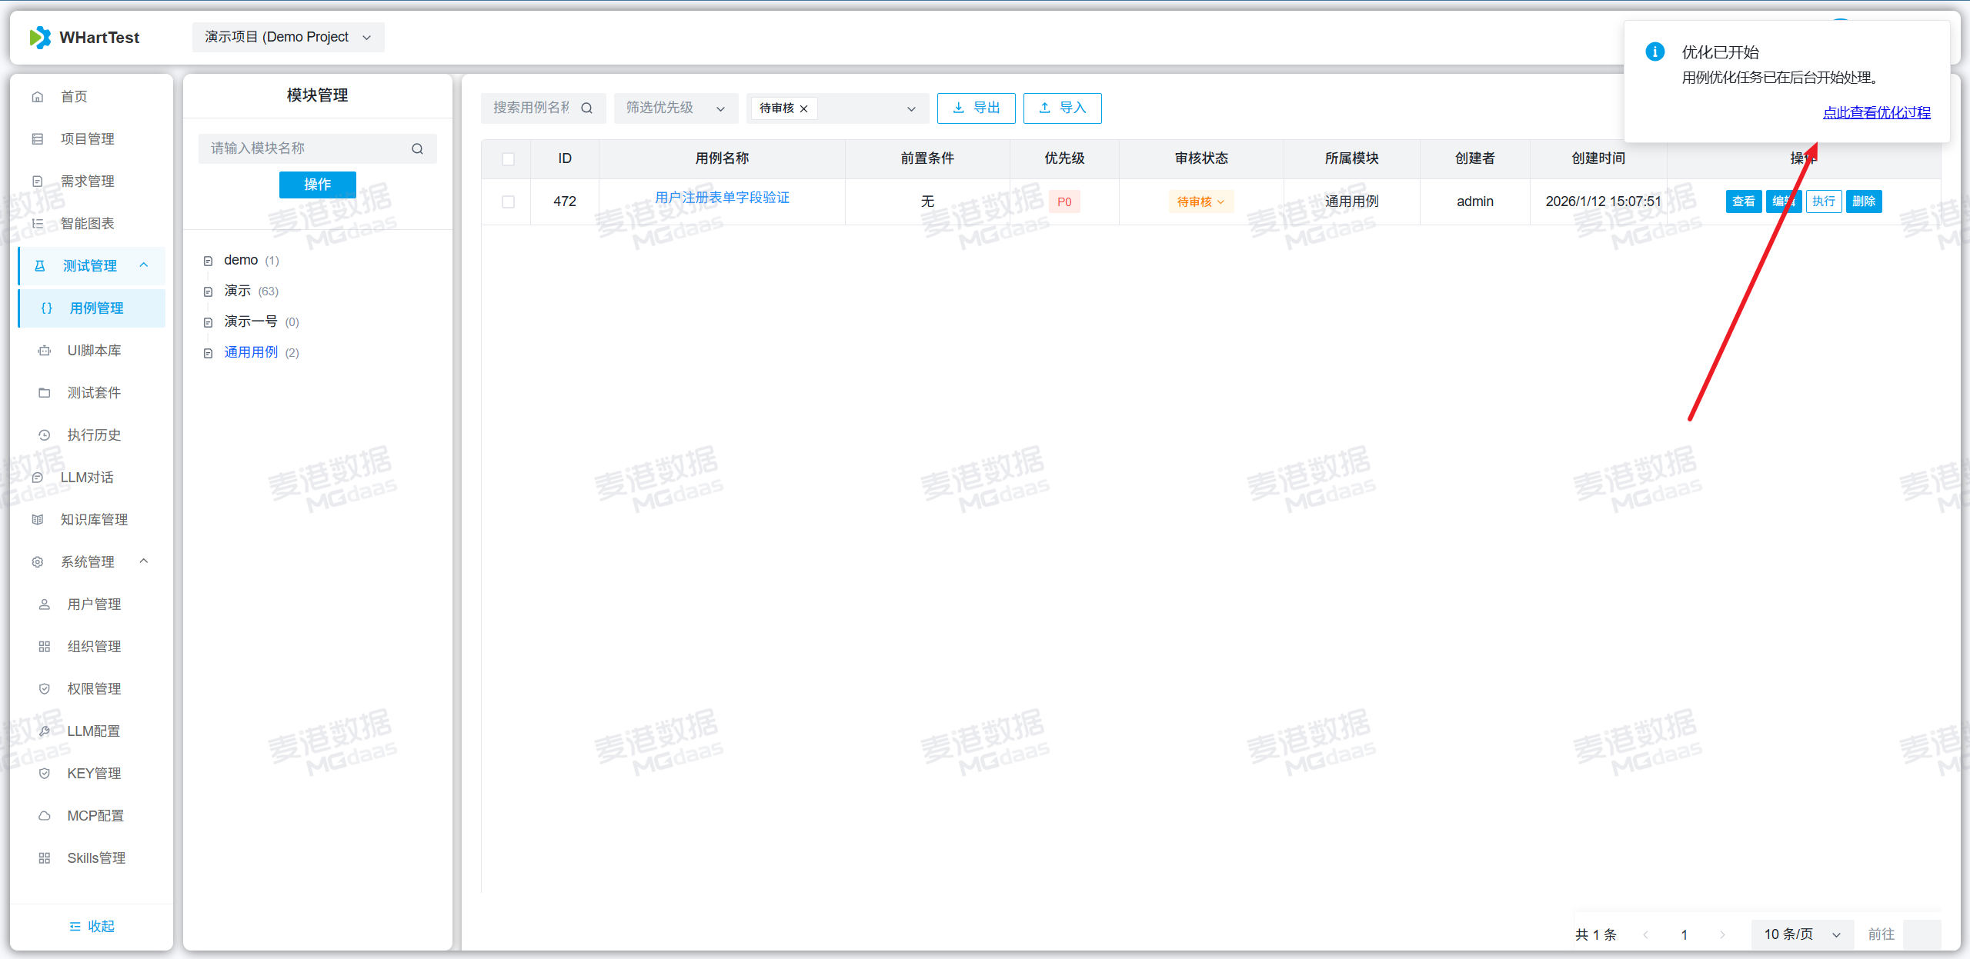Open 执行历史 menu item

(94, 435)
